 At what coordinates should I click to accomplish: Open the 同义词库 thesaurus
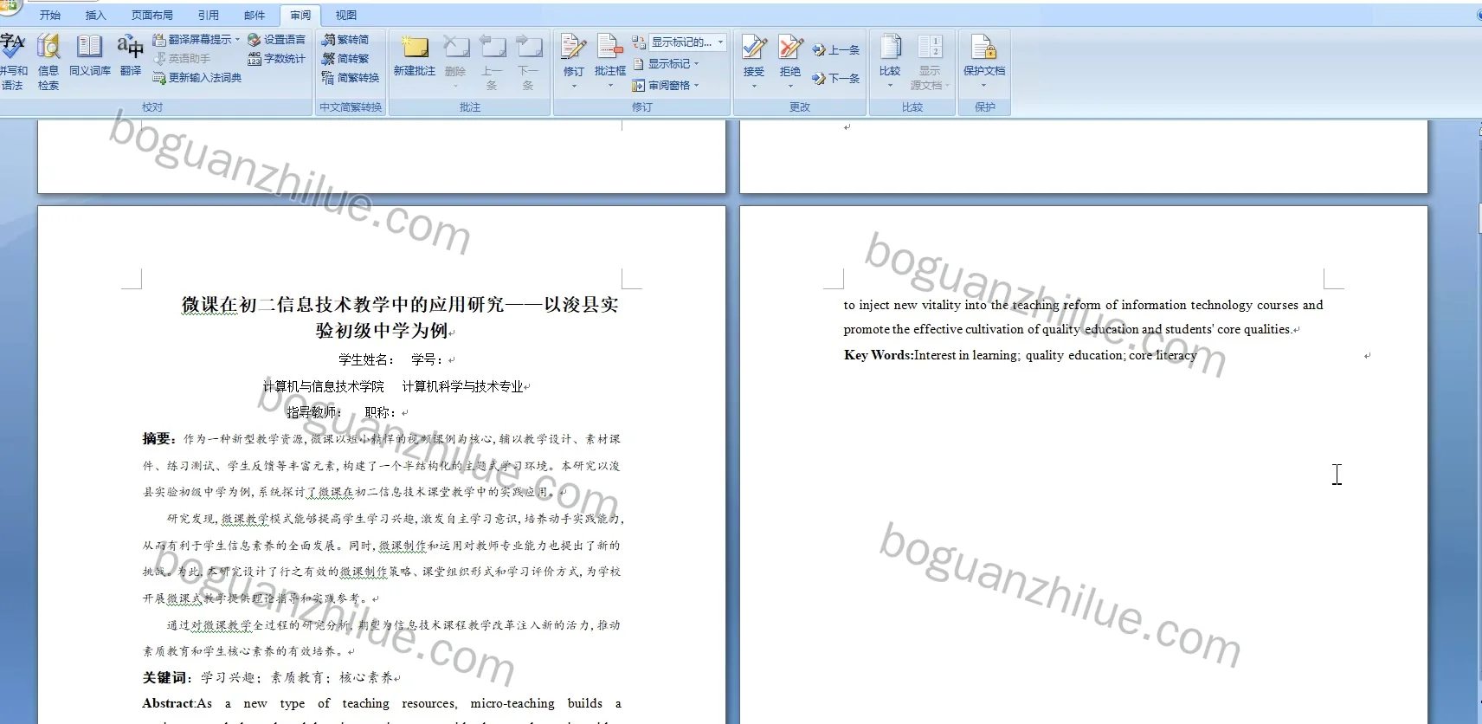click(x=90, y=55)
